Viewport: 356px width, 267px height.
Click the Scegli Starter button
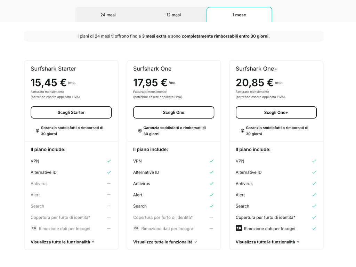coord(71,112)
